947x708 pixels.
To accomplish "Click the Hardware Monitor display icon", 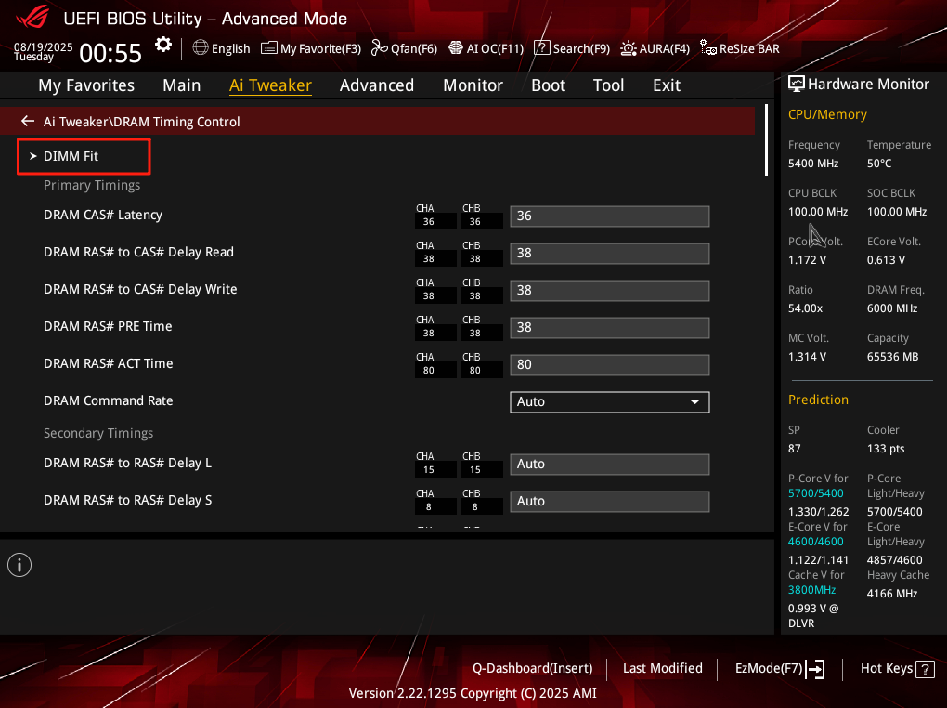I will 796,84.
